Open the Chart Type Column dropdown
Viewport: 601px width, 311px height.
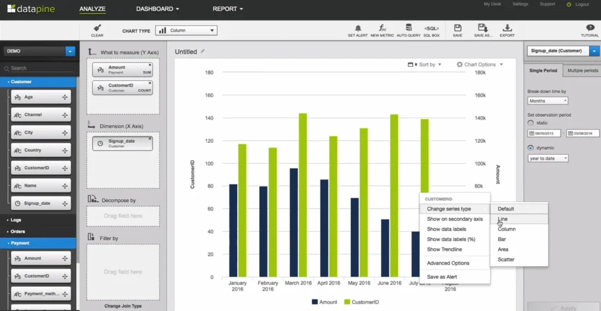[186, 31]
